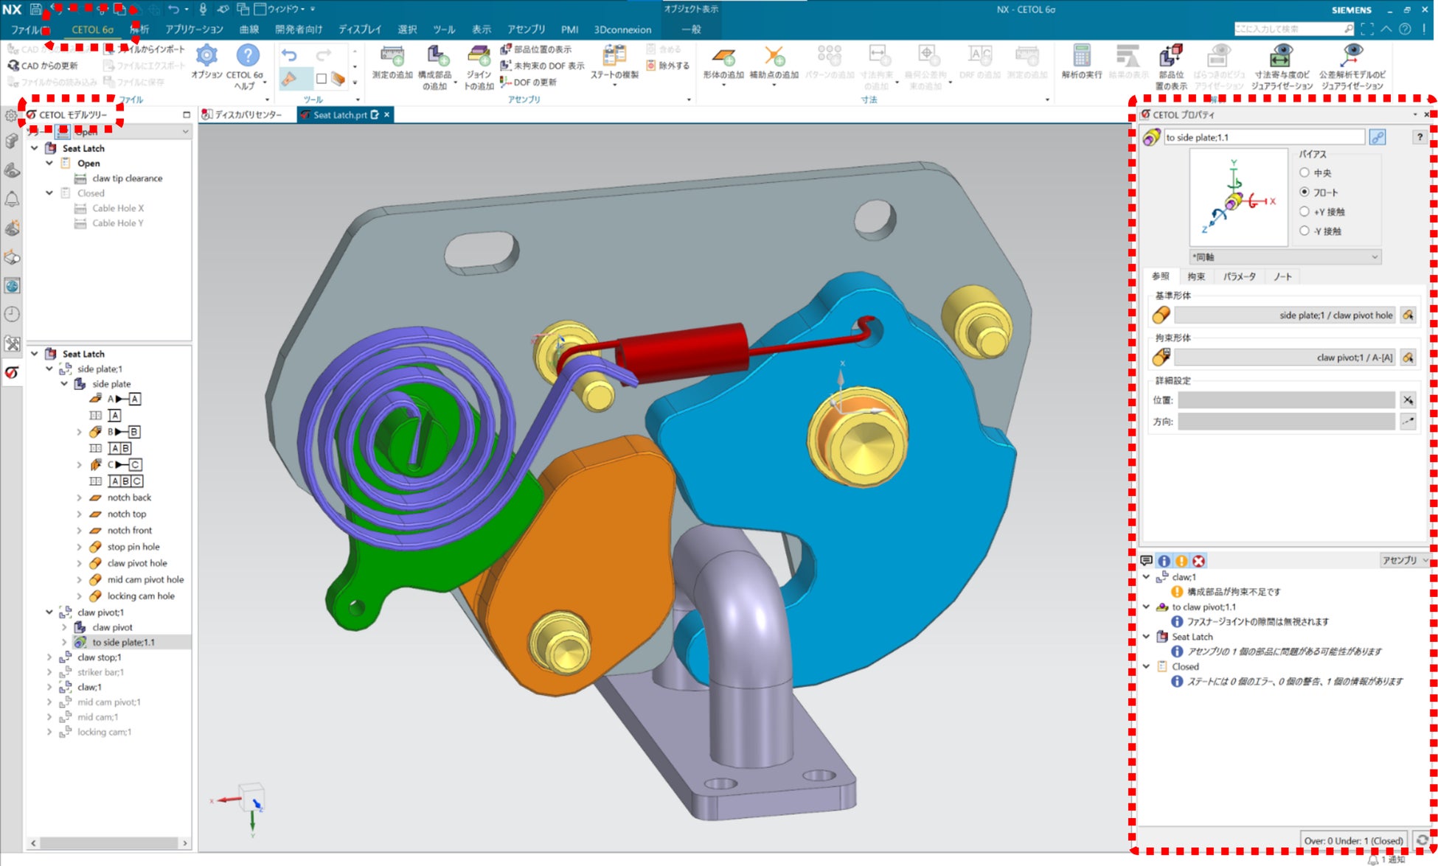
Task: Select the 中央 bias radio button
Action: click(1305, 172)
